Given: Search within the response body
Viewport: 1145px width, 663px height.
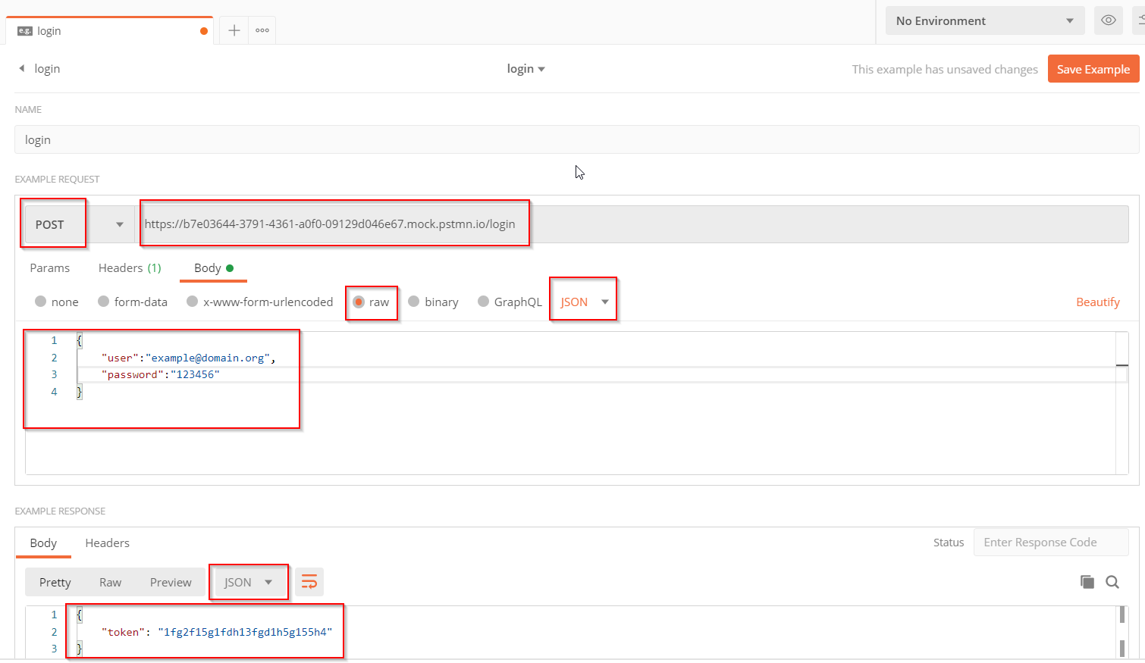Looking at the screenshot, I should (x=1112, y=582).
